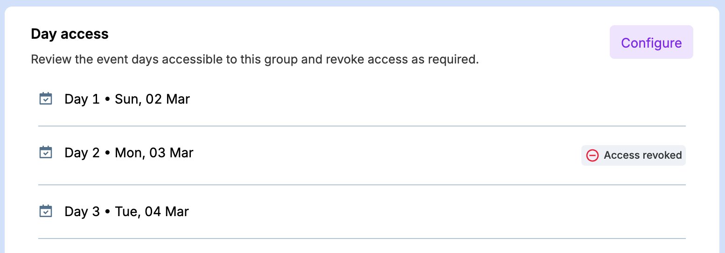The height and width of the screenshot is (253, 725).
Task: Click the calendar icon beside Day 1
Action: coord(46,99)
